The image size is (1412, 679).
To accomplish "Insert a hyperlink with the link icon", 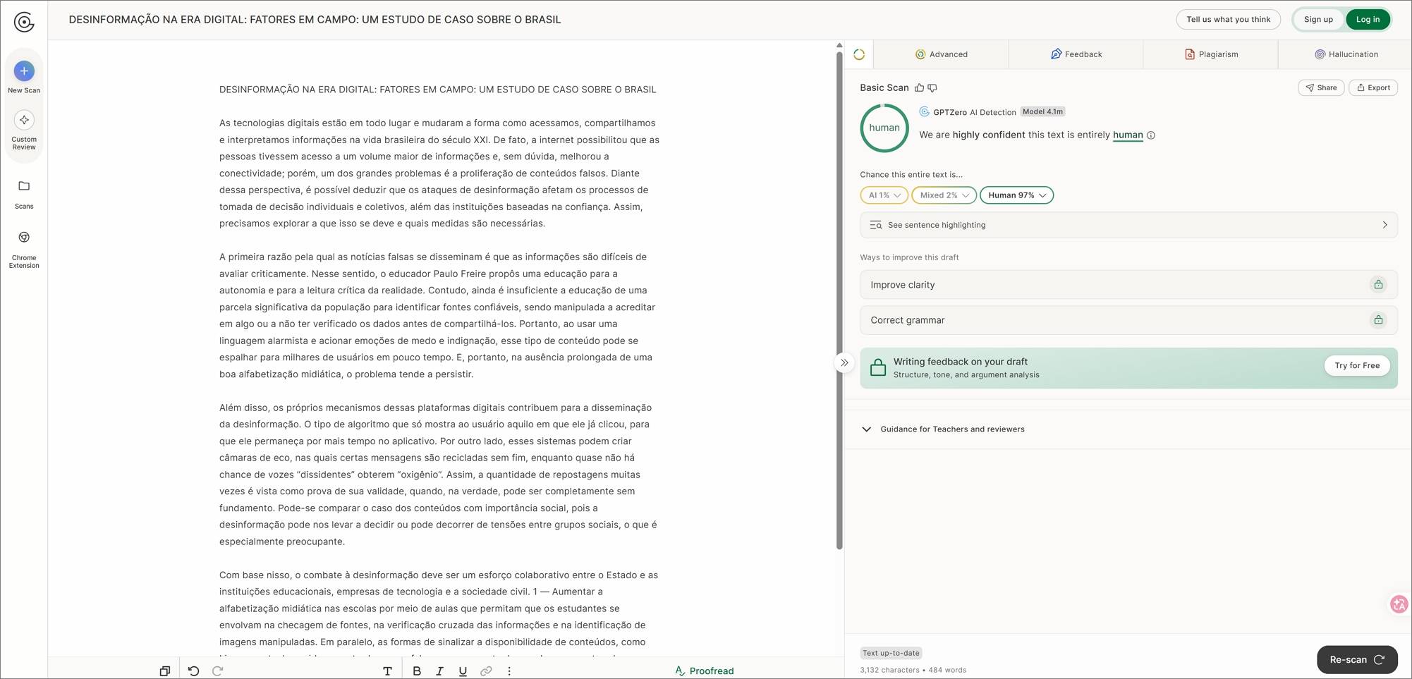I will 486,671.
